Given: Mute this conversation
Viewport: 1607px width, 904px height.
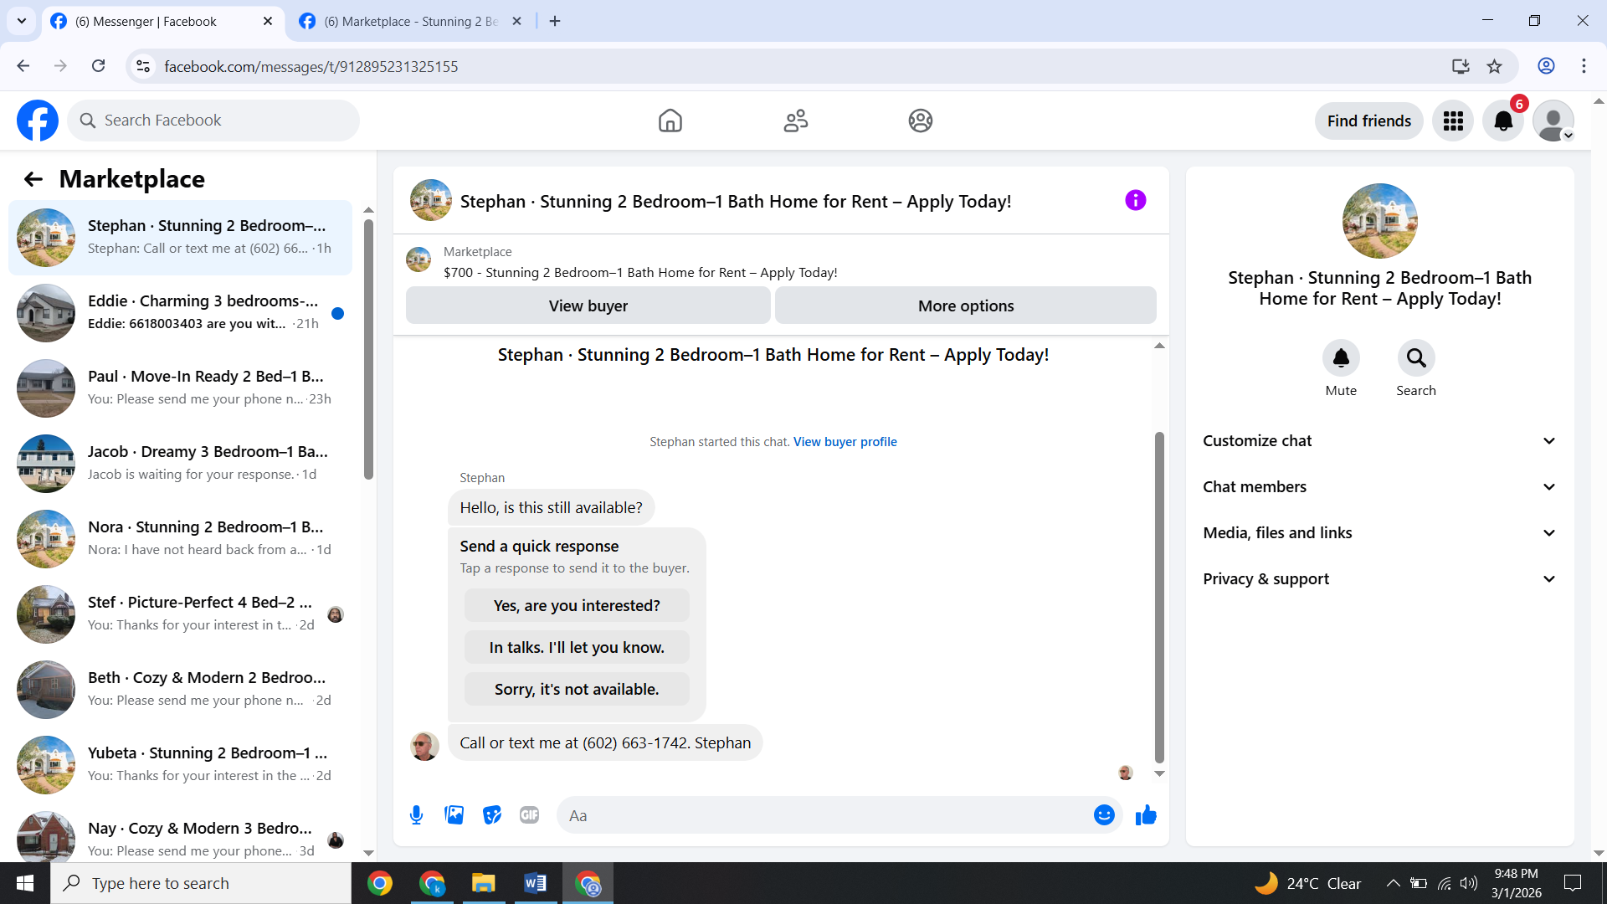Looking at the screenshot, I should 1341,358.
